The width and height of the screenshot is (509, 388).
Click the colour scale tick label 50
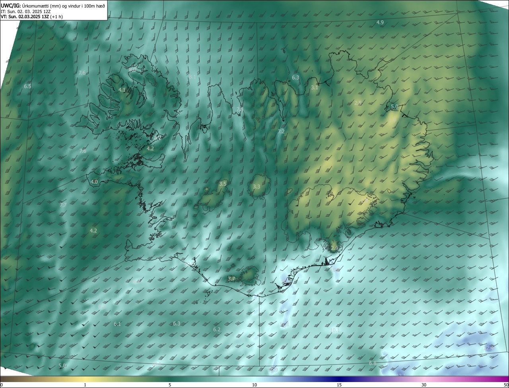[x=505, y=385]
